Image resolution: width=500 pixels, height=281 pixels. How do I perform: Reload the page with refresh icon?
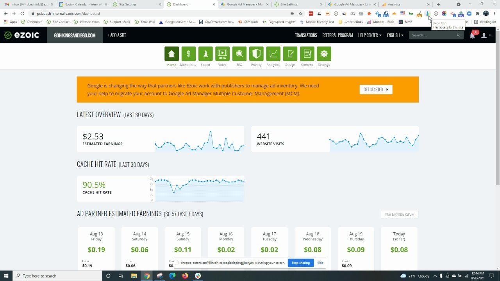[x=22, y=13]
